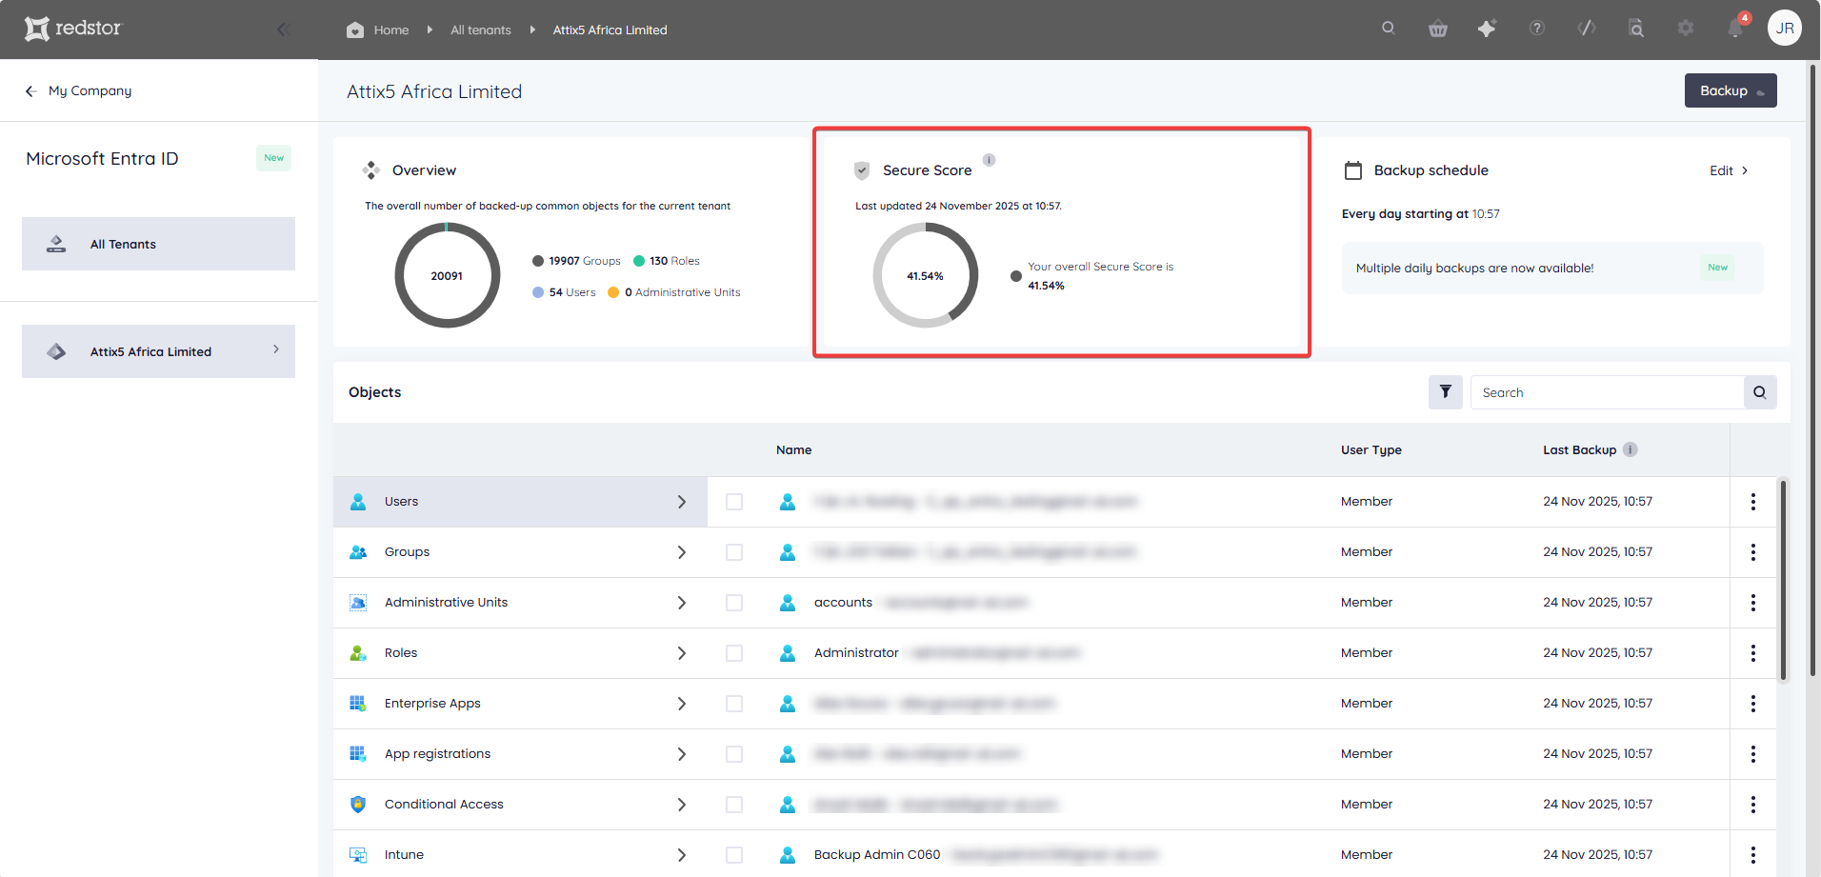Image resolution: width=1821 pixels, height=877 pixels.
Task: Expand Groups chevron
Action: click(x=682, y=552)
